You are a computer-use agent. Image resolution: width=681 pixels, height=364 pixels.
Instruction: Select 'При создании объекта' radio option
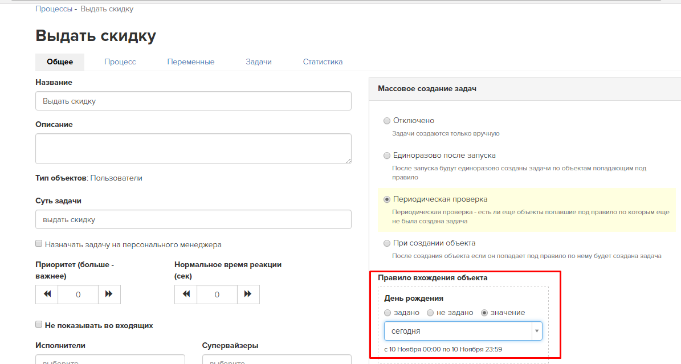coord(387,243)
